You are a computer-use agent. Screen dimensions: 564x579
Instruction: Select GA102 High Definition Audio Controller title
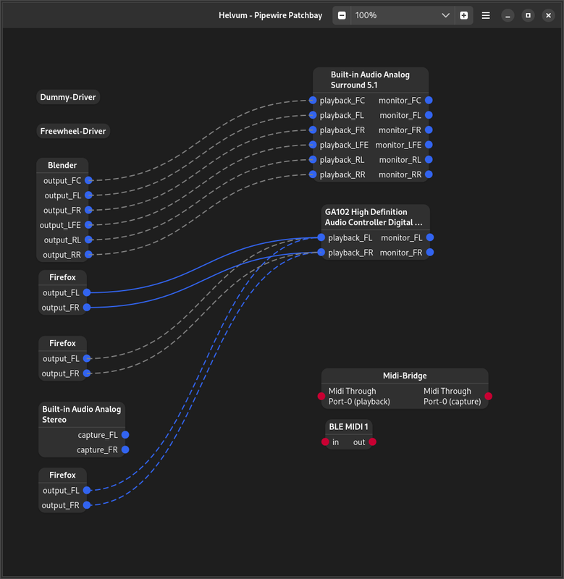[x=374, y=217]
